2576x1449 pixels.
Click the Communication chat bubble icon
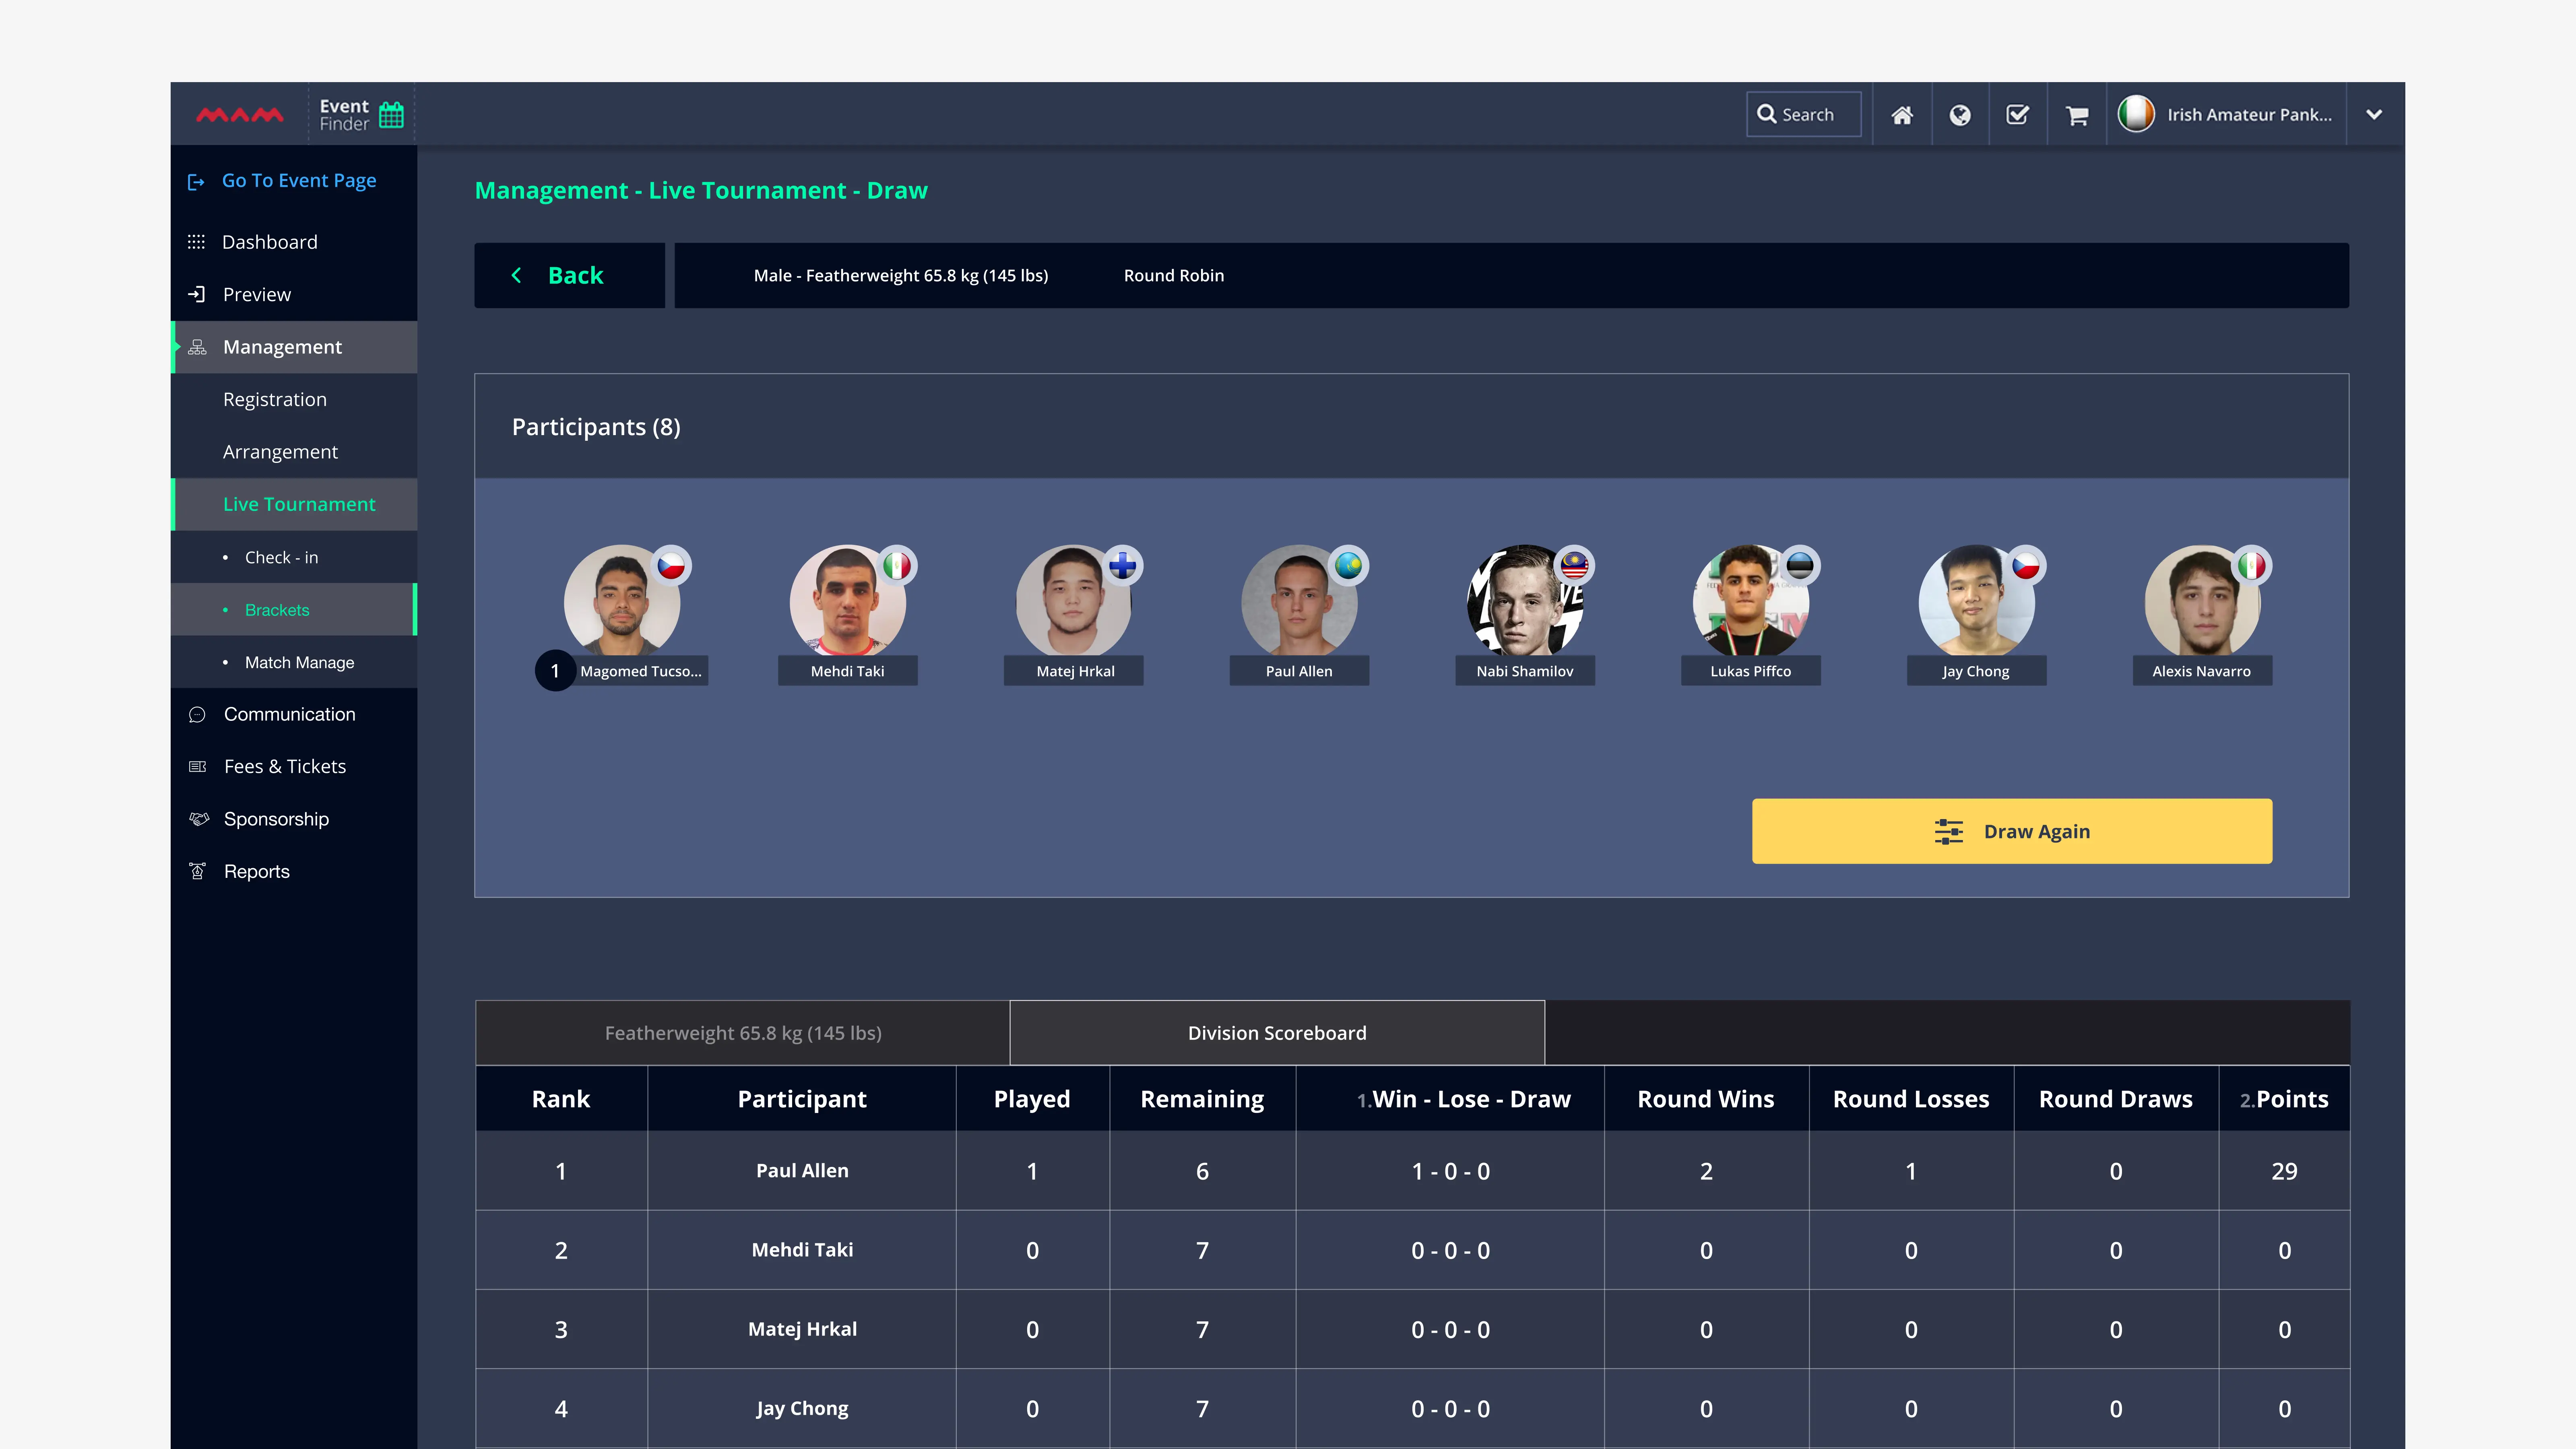coord(197,714)
